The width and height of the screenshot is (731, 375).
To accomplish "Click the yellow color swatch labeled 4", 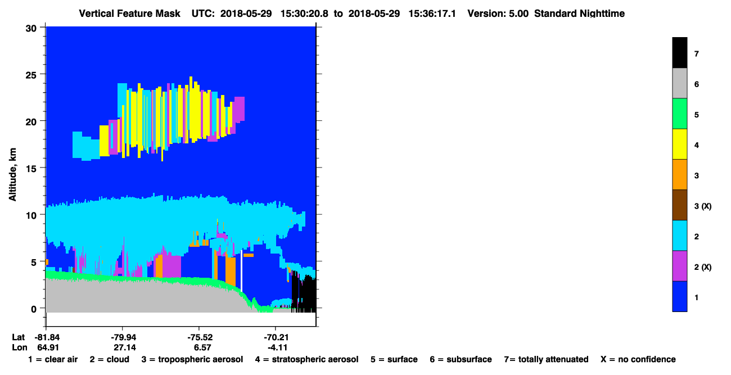I will pyautogui.click(x=679, y=144).
